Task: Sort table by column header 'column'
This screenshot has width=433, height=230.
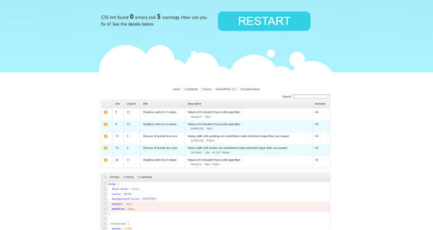Action: tap(132, 104)
